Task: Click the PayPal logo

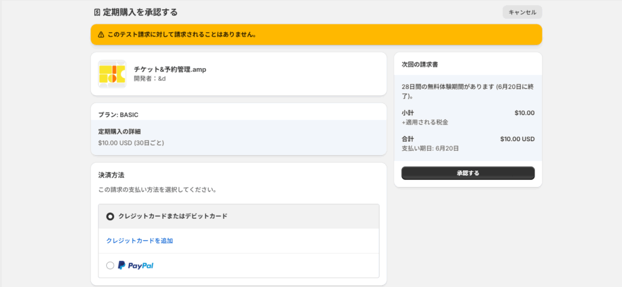Action: [x=135, y=266]
